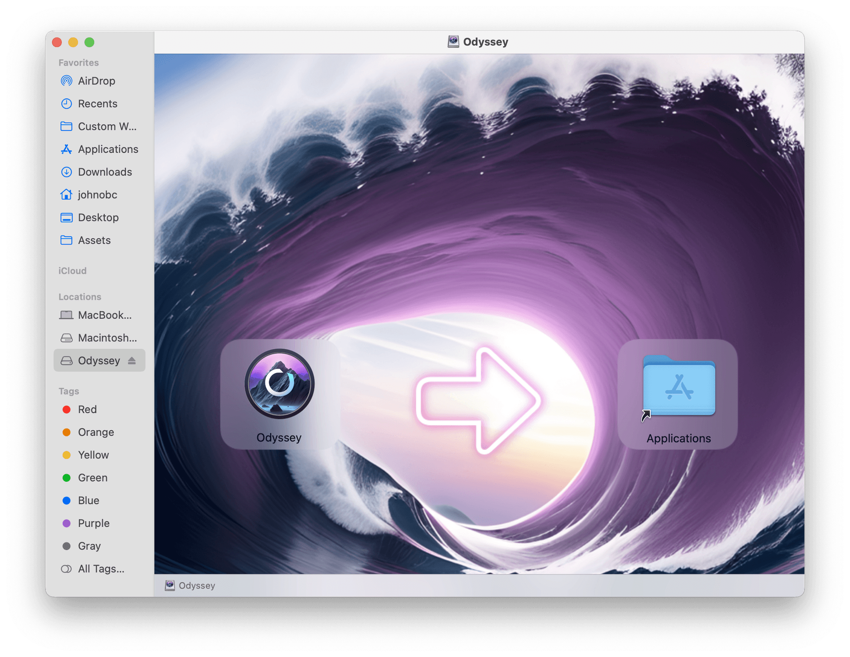The height and width of the screenshot is (657, 850).
Task: Go to Recents in sidebar
Action: (x=97, y=104)
